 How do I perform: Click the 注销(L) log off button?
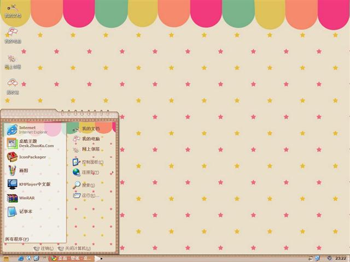(x=44, y=248)
